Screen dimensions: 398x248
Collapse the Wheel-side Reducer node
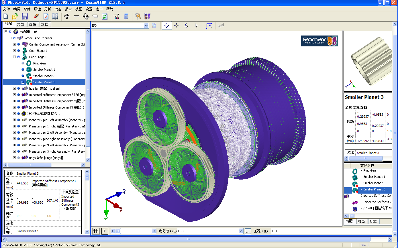pyautogui.click(x=10, y=38)
